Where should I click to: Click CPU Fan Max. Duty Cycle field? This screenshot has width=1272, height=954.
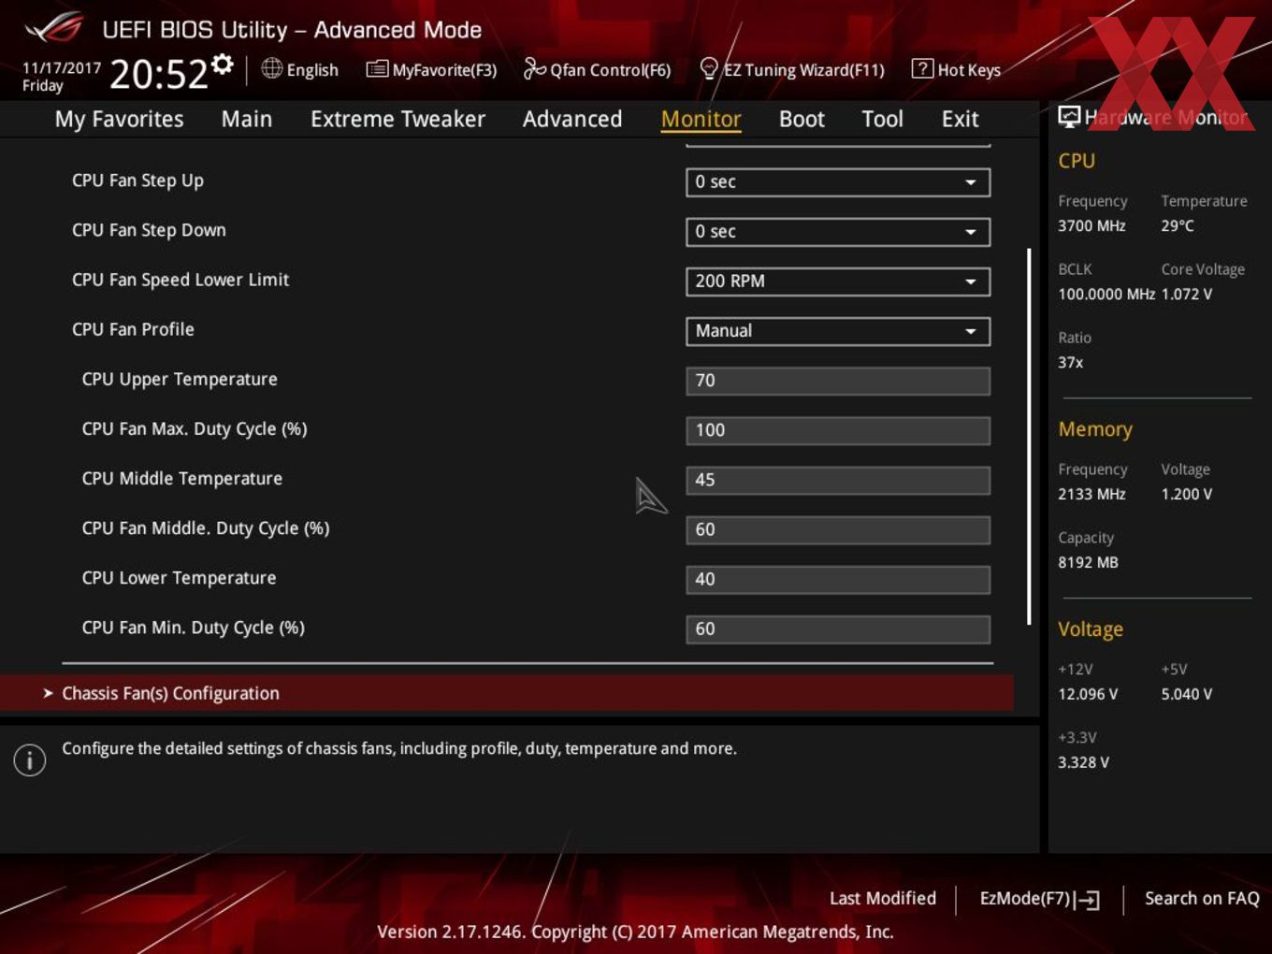[x=838, y=430]
